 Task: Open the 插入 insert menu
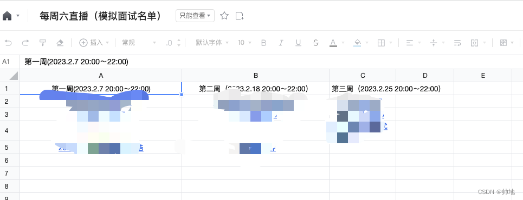pos(94,43)
